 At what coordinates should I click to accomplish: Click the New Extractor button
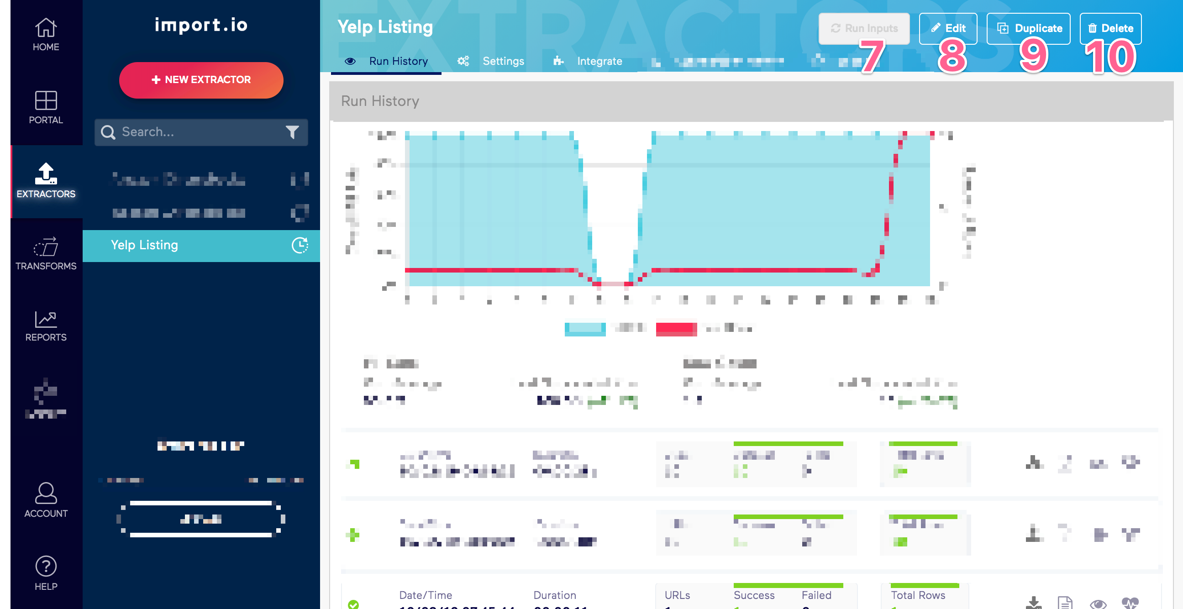coord(201,80)
